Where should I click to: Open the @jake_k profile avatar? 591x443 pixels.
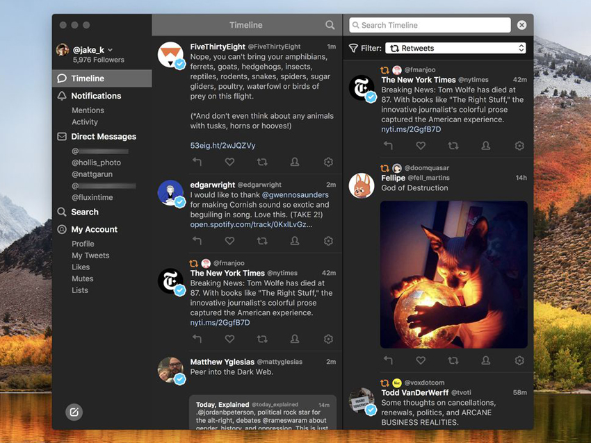pos(63,49)
